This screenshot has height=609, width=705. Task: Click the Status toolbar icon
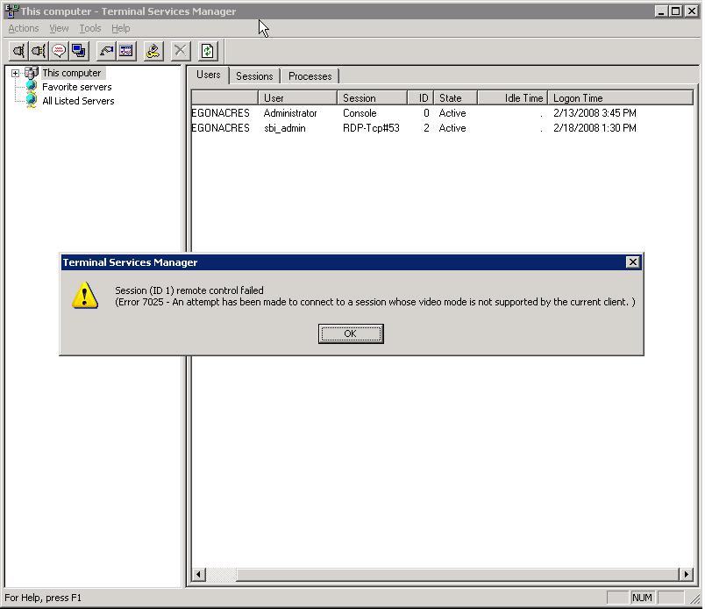tap(126, 51)
